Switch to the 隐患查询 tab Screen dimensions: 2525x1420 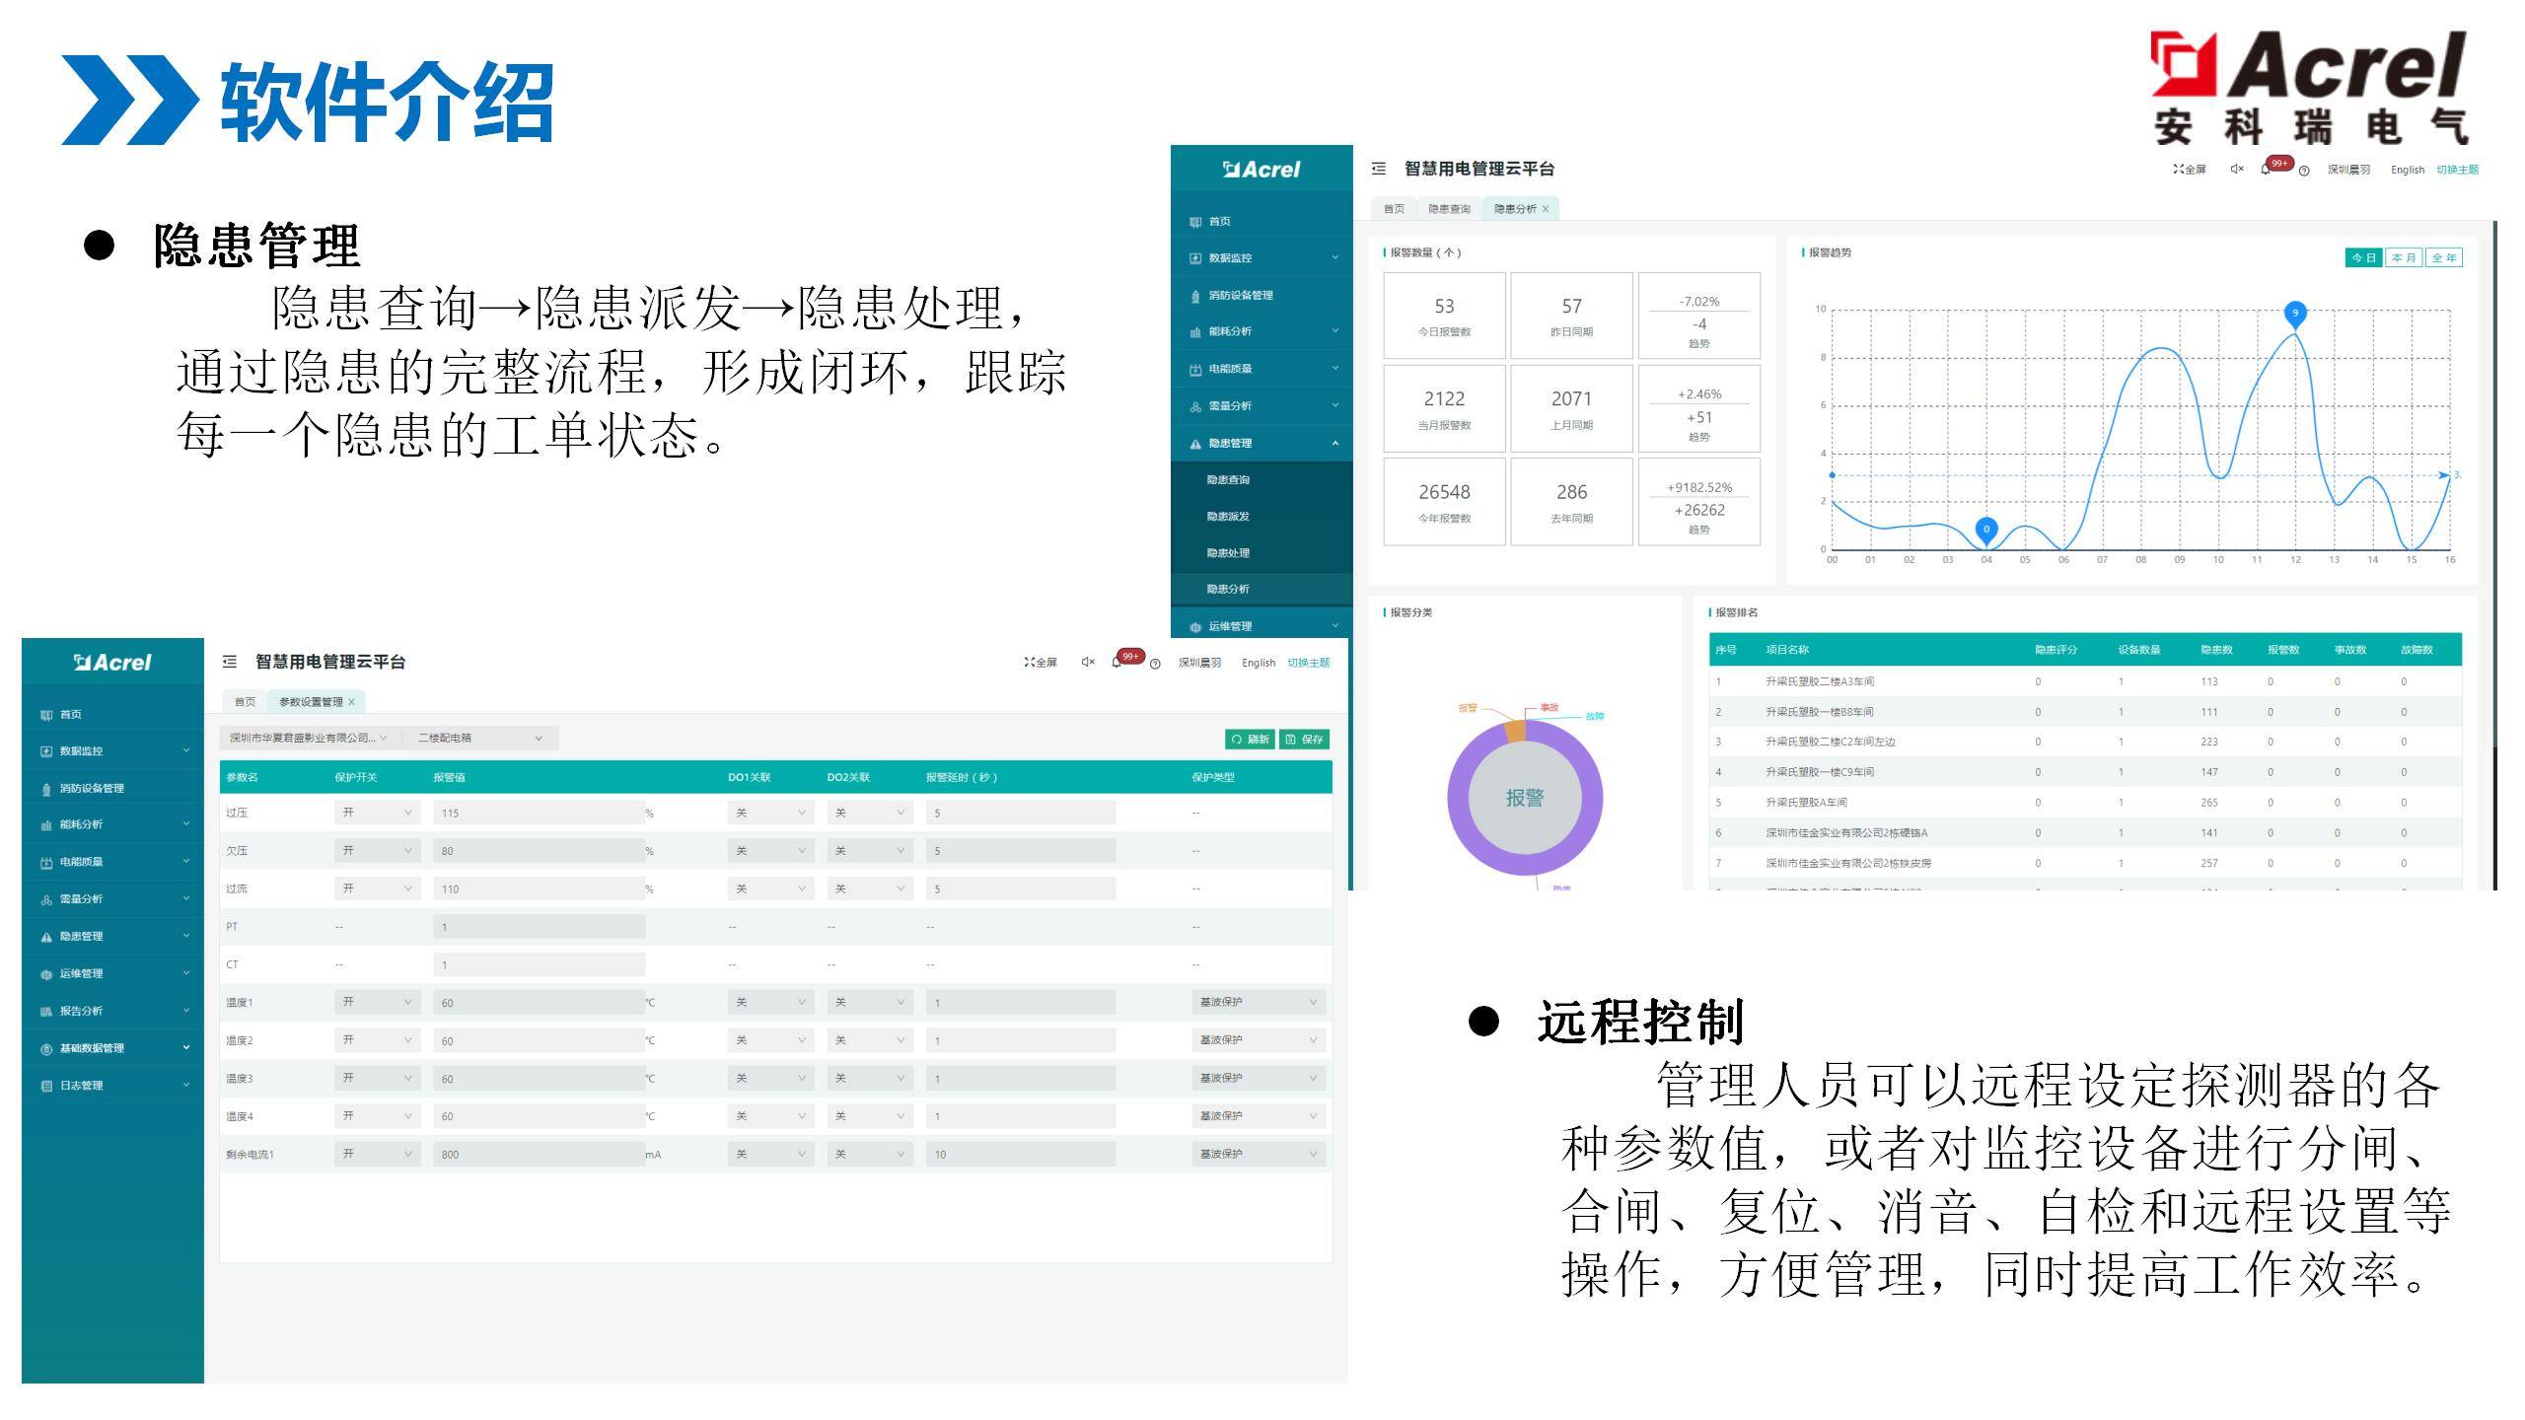pyautogui.click(x=1448, y=209)
